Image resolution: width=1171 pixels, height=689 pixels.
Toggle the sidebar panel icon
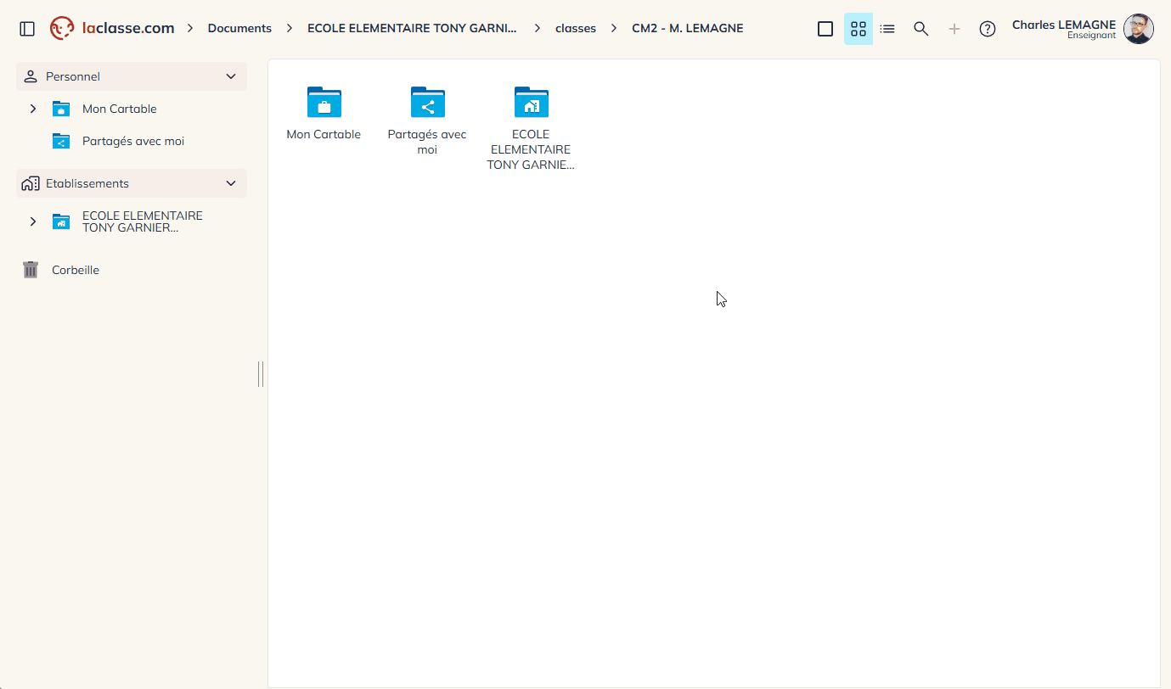coord(27,29)
